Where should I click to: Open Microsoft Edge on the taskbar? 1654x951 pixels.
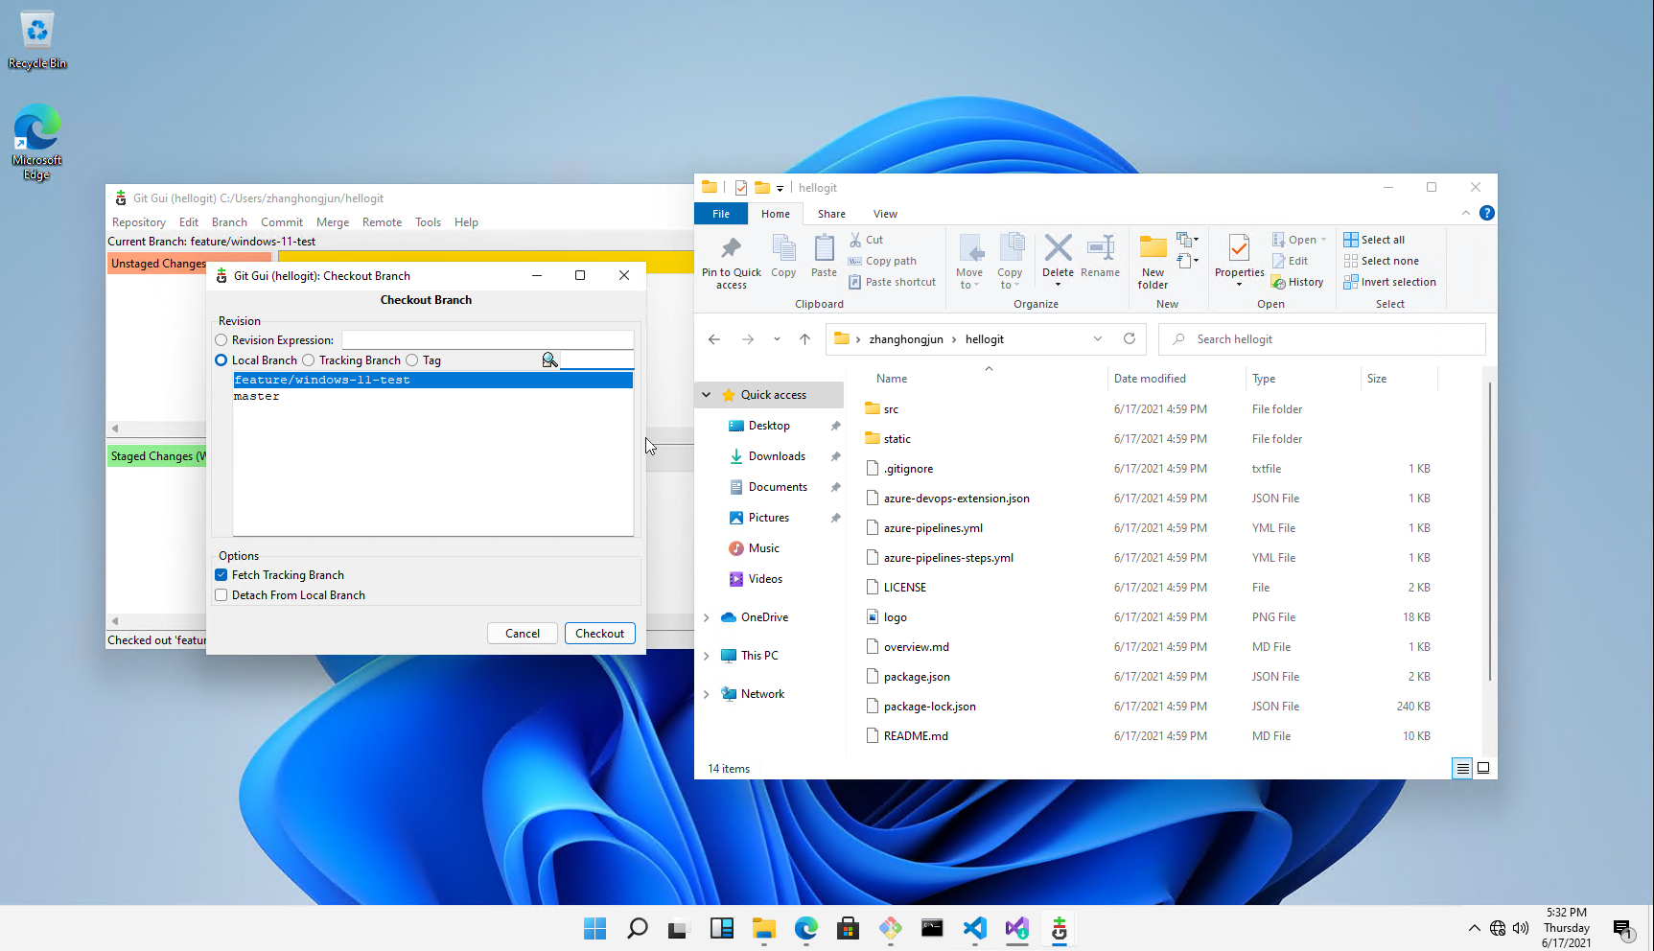coord(805,928)
